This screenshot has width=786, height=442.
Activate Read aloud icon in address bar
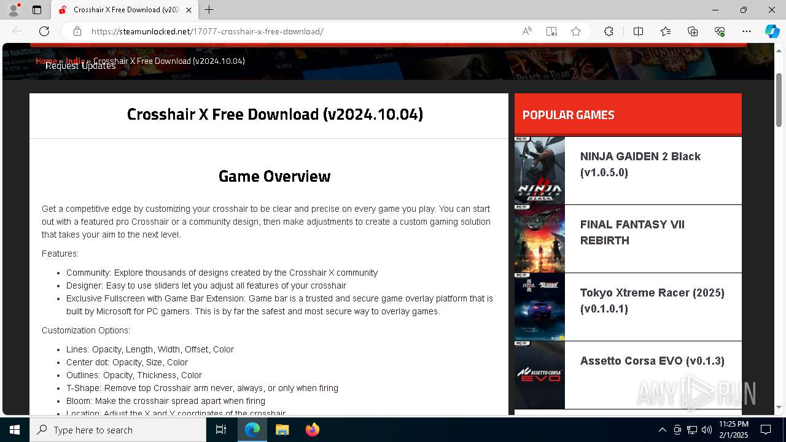tap(527, 31)
